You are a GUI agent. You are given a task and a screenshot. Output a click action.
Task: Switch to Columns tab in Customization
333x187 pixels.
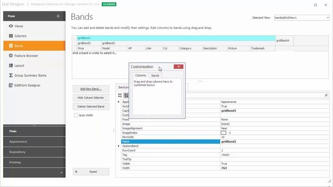(140, 75)
